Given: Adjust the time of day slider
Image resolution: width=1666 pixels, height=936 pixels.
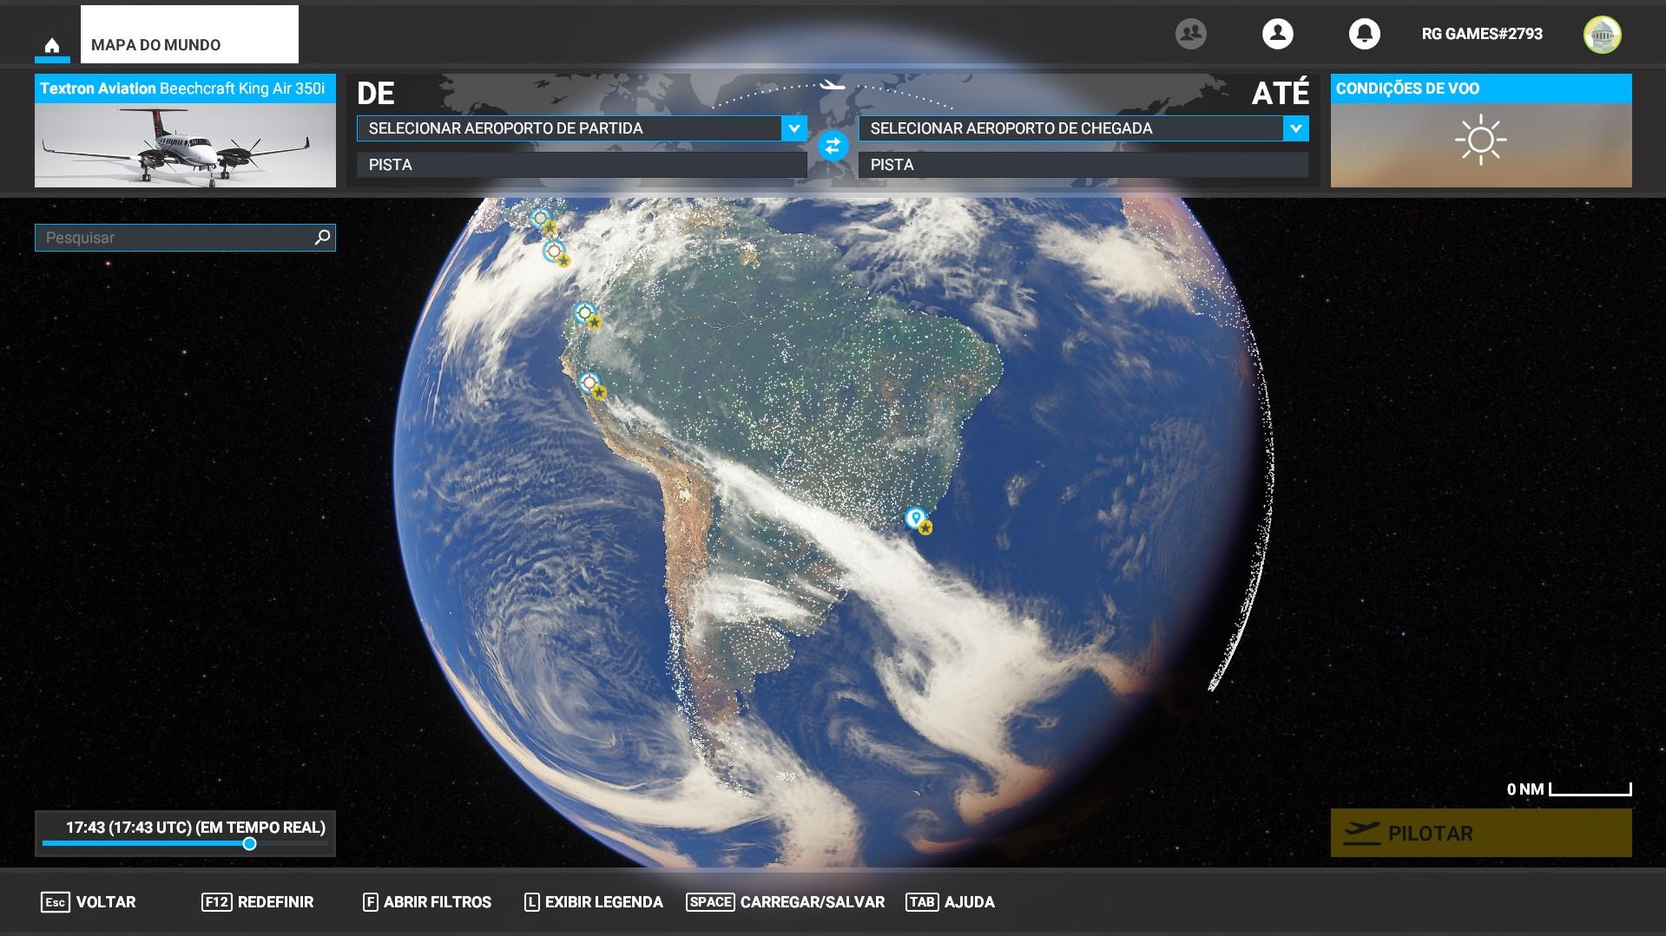Looking at the screenshot, I should [x=251, y=841].
